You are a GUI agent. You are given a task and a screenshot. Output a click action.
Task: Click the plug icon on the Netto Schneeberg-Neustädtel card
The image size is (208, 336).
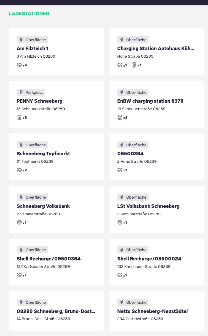point(122,302)
